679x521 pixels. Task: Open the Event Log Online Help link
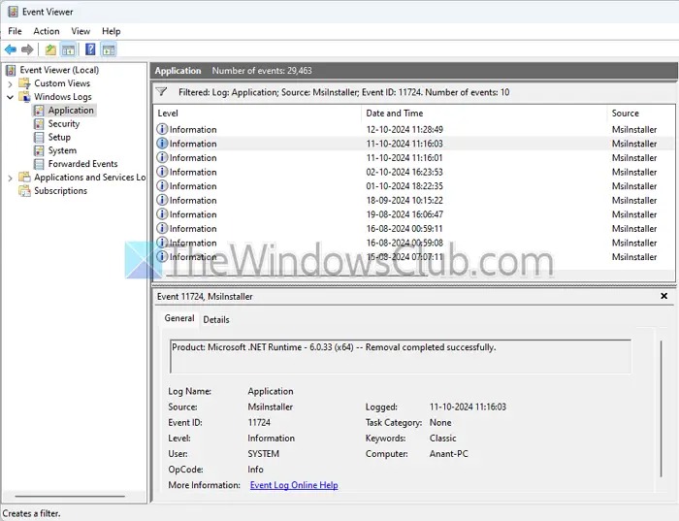[x=294, y=485]
